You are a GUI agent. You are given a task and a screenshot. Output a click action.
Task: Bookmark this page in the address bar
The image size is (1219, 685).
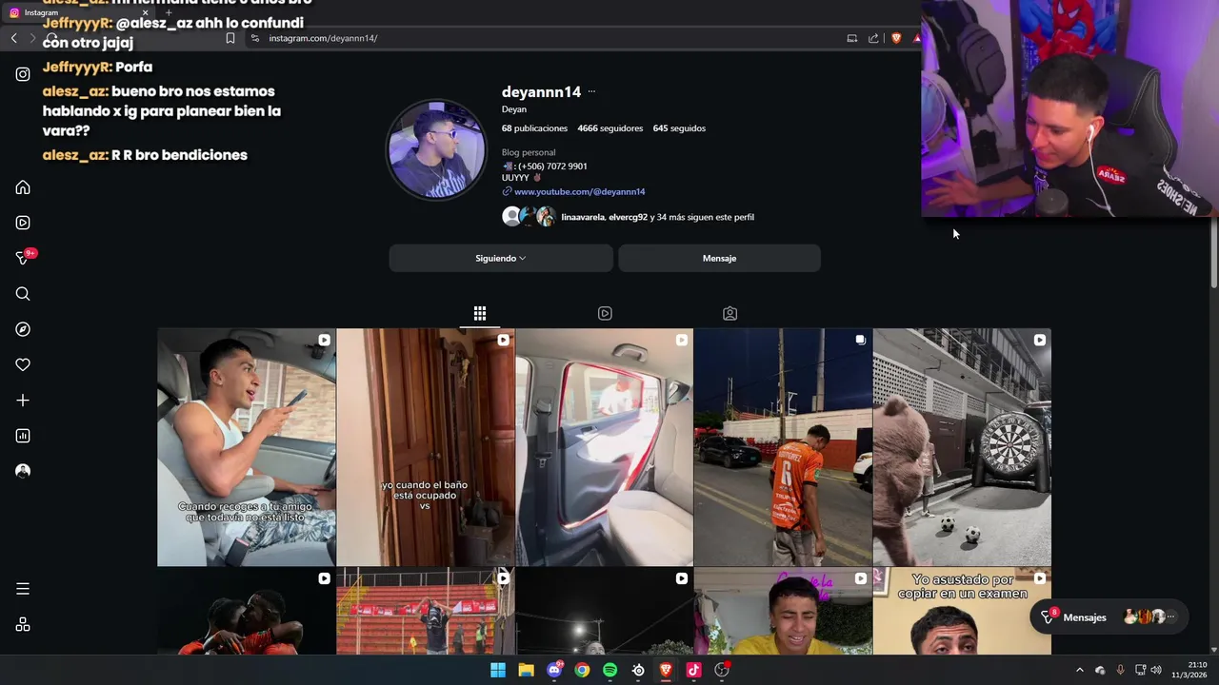coord(230,38)
